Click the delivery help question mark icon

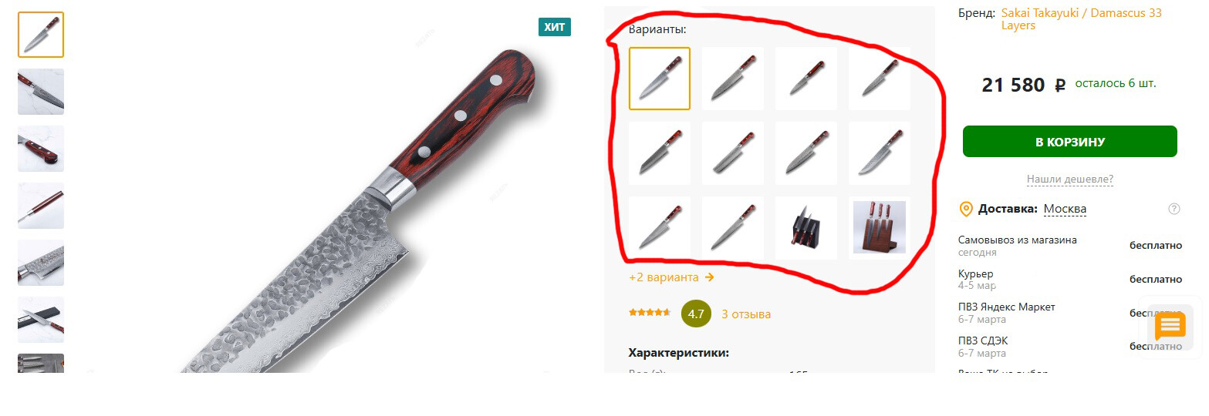(1174, 209)
